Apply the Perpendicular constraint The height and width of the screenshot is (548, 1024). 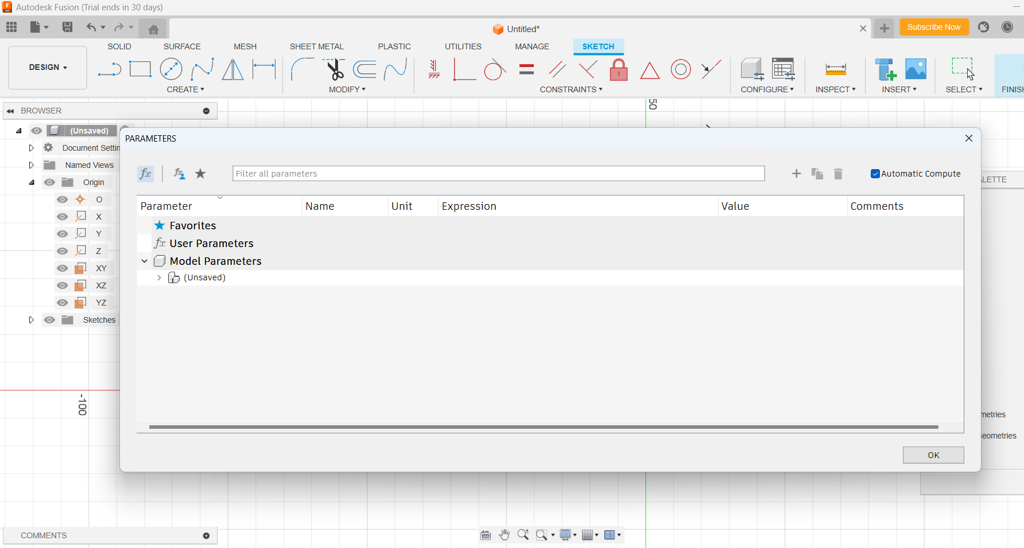coord(588,69)
